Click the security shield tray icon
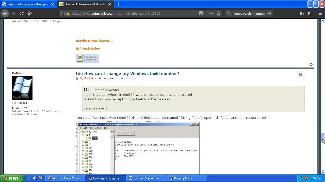Viewport: 325px width, 182px height. tap(301, 178)
